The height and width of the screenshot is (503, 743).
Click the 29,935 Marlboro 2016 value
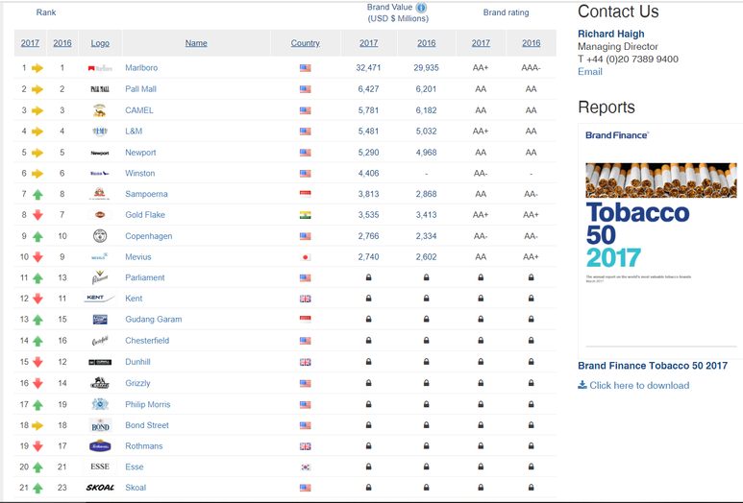click(426, 67)
